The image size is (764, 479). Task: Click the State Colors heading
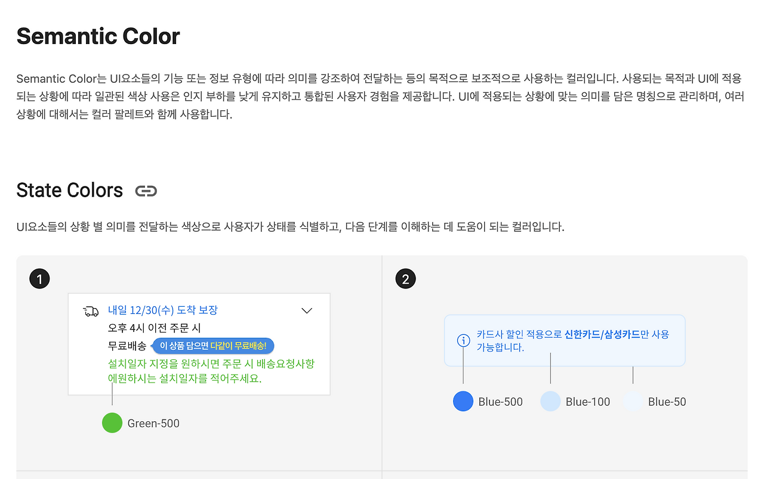(x=70, y=191)
